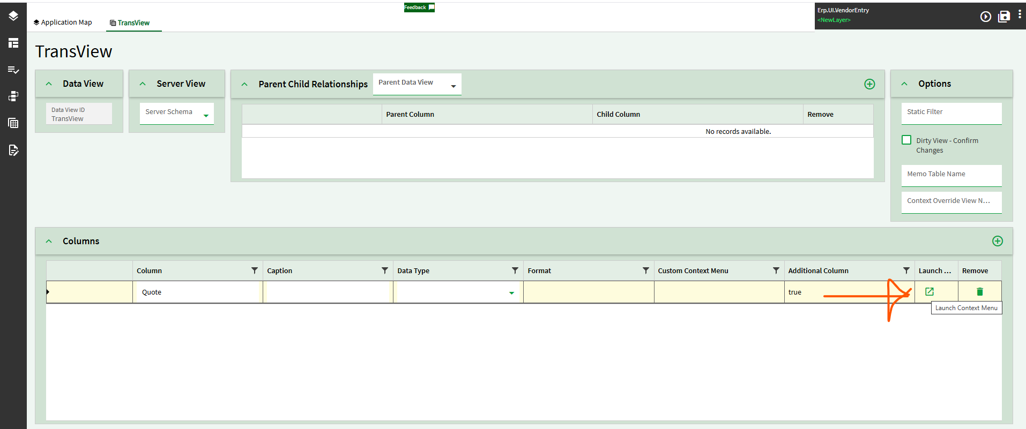
Task: Click the Additional Column 'true' cell
Action: [850, 292]
